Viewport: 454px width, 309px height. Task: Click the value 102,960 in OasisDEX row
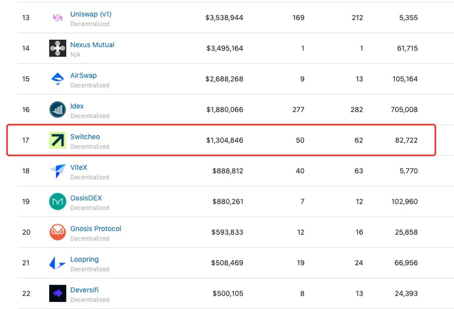(405, 202)
